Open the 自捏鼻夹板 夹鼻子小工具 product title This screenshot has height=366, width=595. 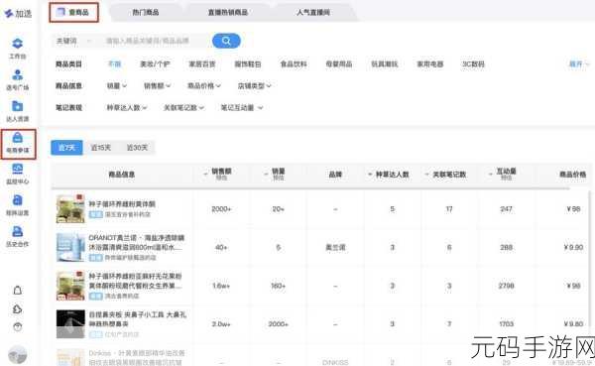point(138,319)
